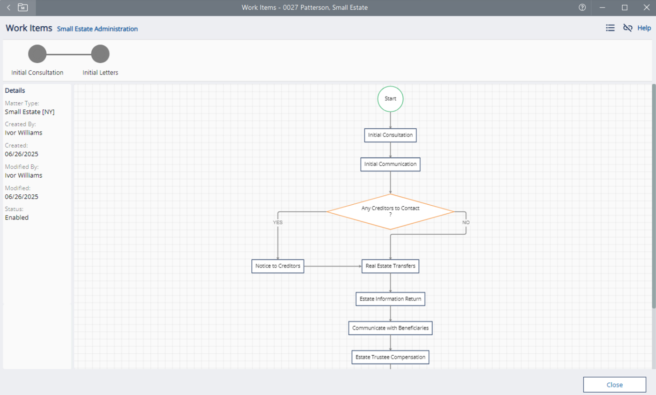Select the Notice to Creditors step

[x=277, y=266]
